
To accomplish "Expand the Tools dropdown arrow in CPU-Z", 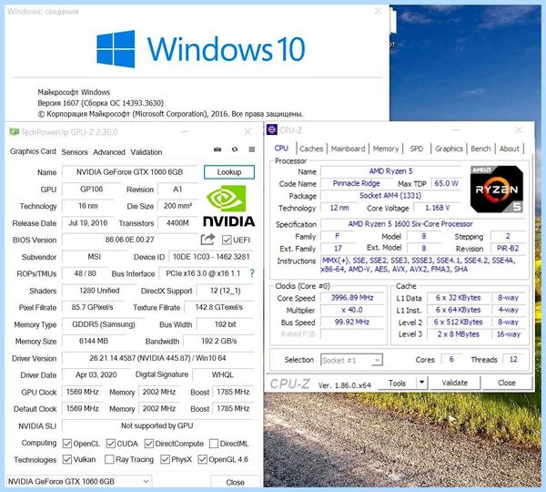I will coord(421,382).
